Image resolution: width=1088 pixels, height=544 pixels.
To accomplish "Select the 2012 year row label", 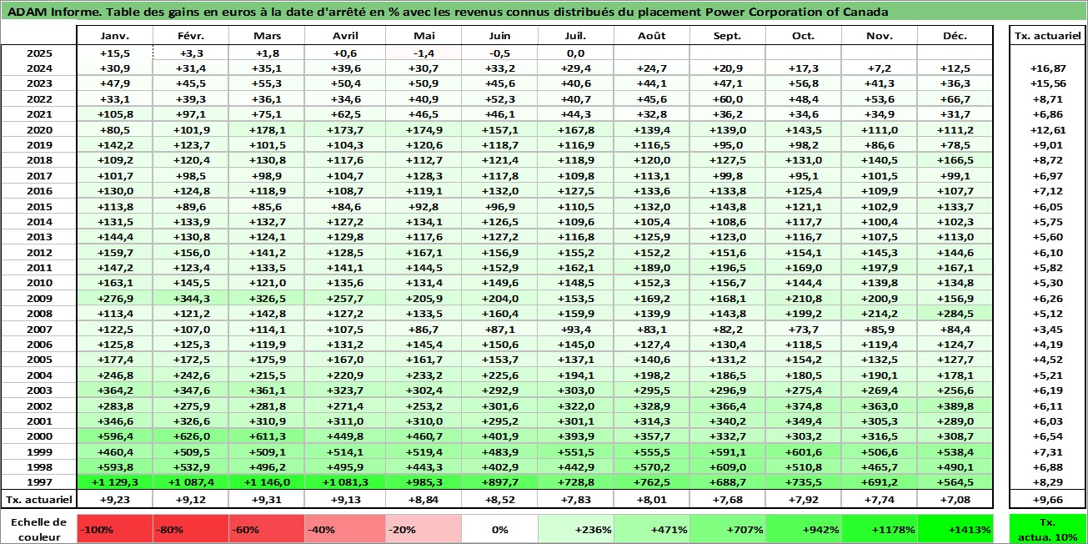I will pyautogui.click(x=38, y=252).
